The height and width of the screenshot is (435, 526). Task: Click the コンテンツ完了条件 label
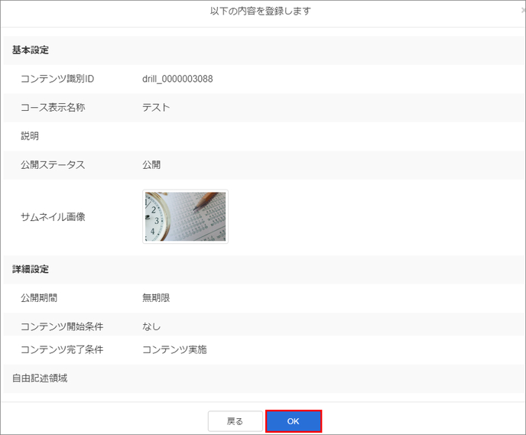click(62, 349)
